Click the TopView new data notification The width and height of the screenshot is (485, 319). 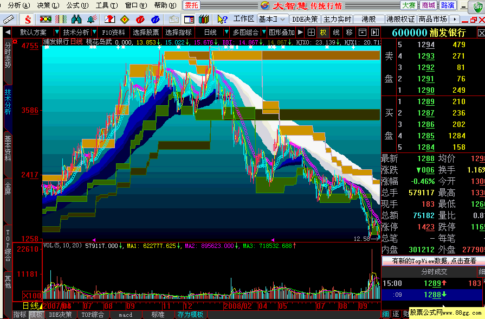click(x=434, y=261)
